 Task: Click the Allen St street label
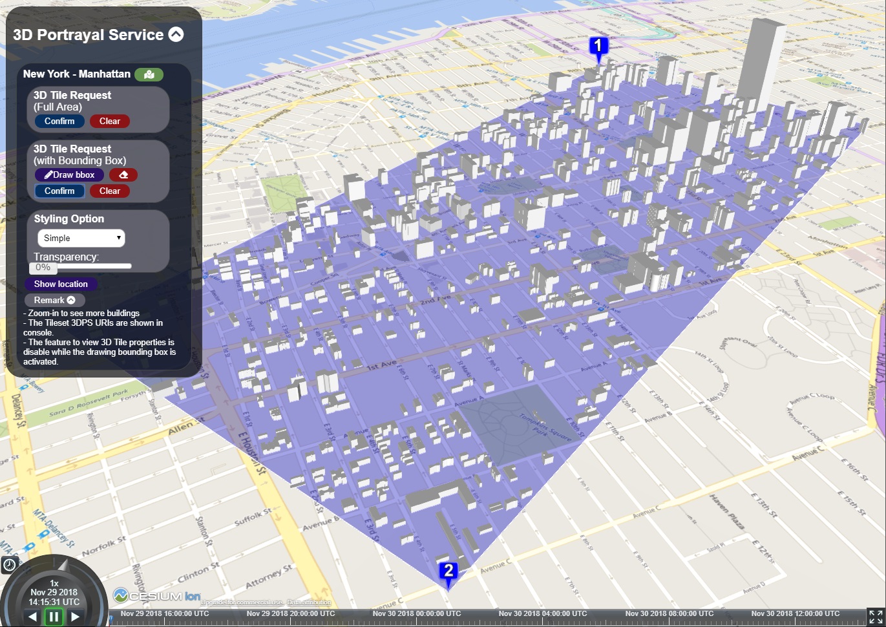point(185,427)
